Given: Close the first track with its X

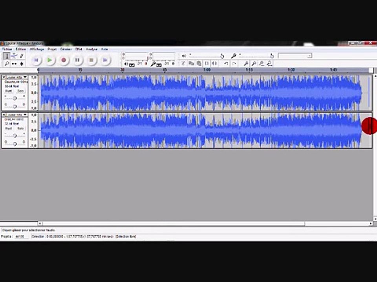Looking at the screenshot, I should pos(4,77).
